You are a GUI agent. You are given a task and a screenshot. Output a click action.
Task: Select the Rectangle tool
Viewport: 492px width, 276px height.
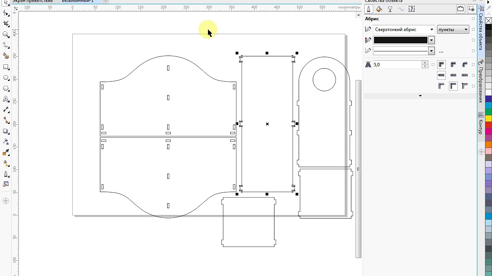tap(6, 67)
